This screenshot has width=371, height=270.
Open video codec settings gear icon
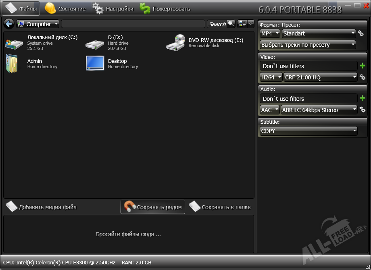[x=362, y=77]
